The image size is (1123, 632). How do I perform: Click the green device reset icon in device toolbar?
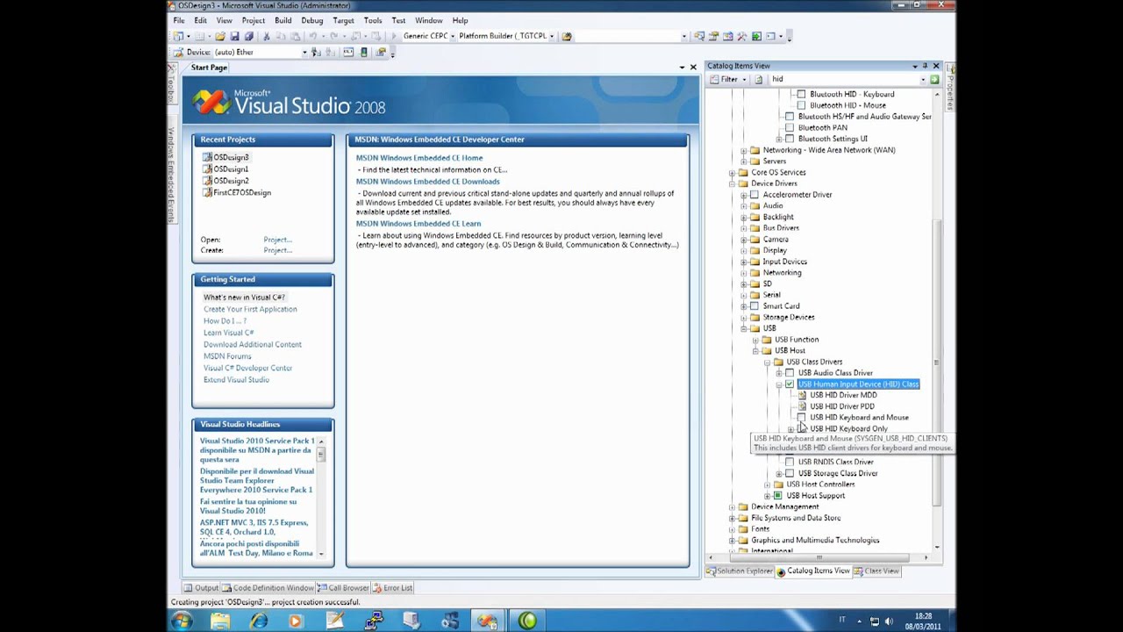(x=364, y=52)
